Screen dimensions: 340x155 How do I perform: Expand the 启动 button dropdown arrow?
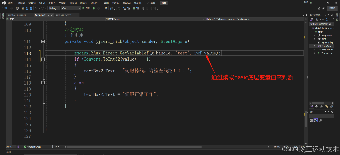pyautogui.click(x=91, y=8)
